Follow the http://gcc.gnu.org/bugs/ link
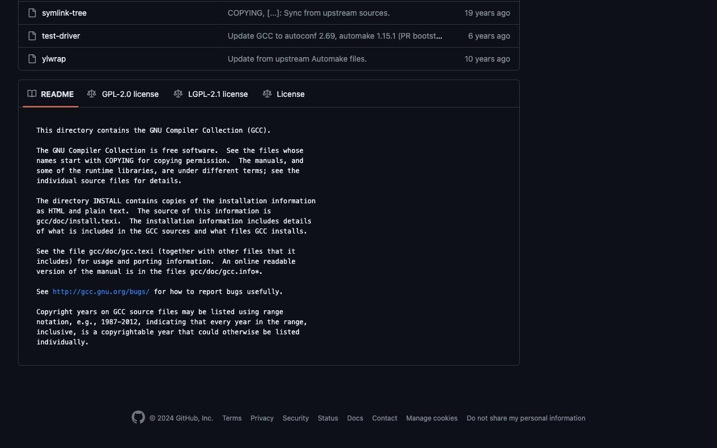This screenshot has height=448, width=717. 101,292
